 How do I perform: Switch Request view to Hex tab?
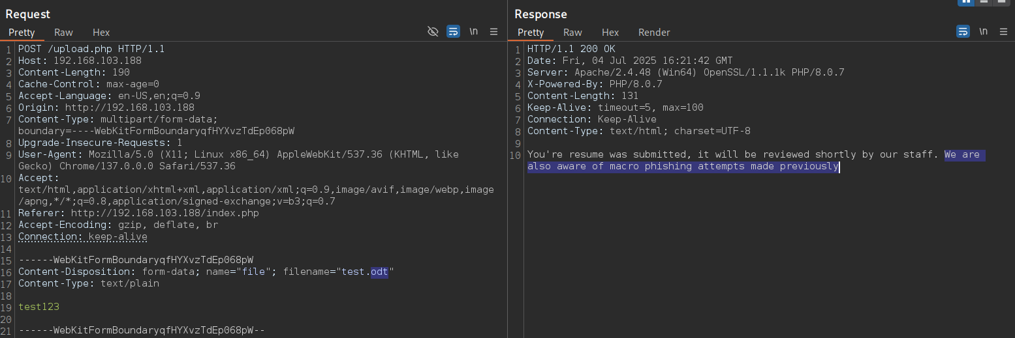tap(101, 32)
